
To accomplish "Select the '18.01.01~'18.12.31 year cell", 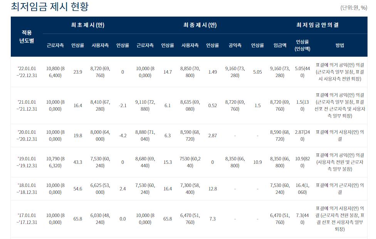I will [x=27, y=189].
